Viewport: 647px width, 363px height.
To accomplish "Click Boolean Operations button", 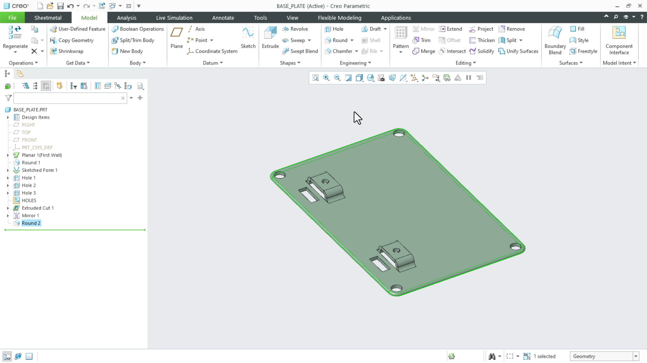I will point(137,29).
